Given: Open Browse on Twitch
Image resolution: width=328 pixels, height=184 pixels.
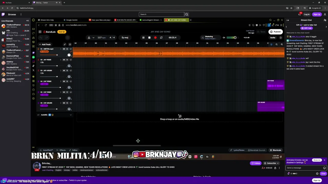Looking at the screenshot, I should click(x=12, y=14).
